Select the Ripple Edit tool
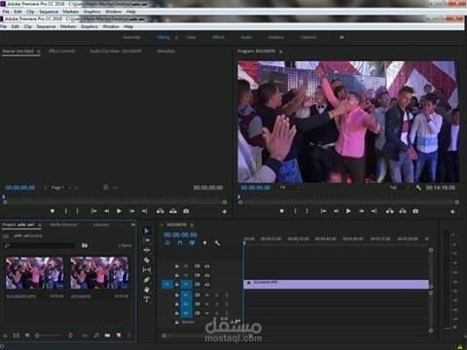The height and width of the screenshot is (350, 467). 147,250
